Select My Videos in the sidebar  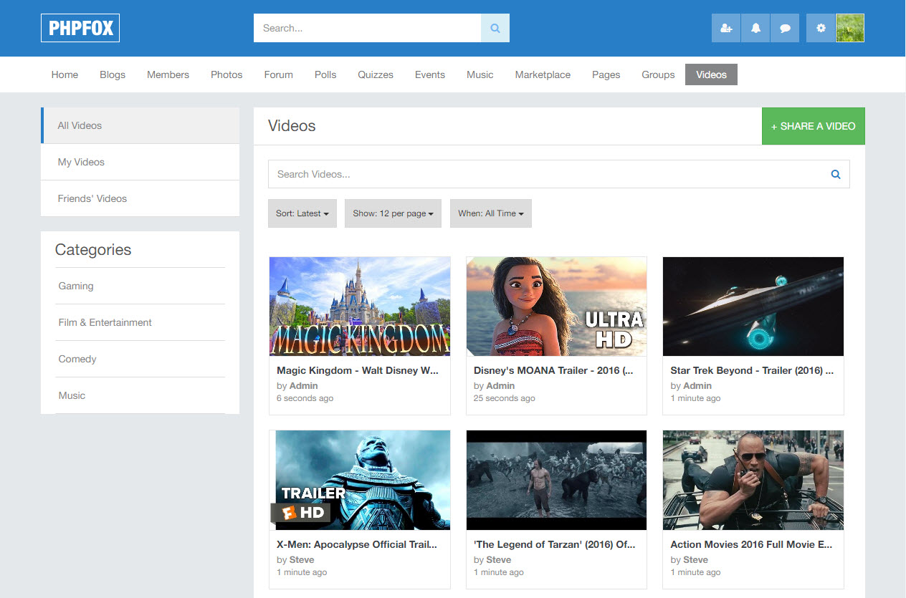(81, 162)
